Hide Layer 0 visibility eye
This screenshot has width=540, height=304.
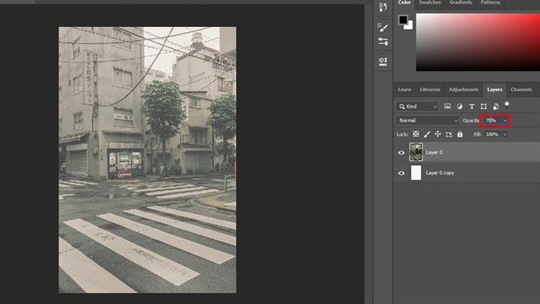[401, 153]
